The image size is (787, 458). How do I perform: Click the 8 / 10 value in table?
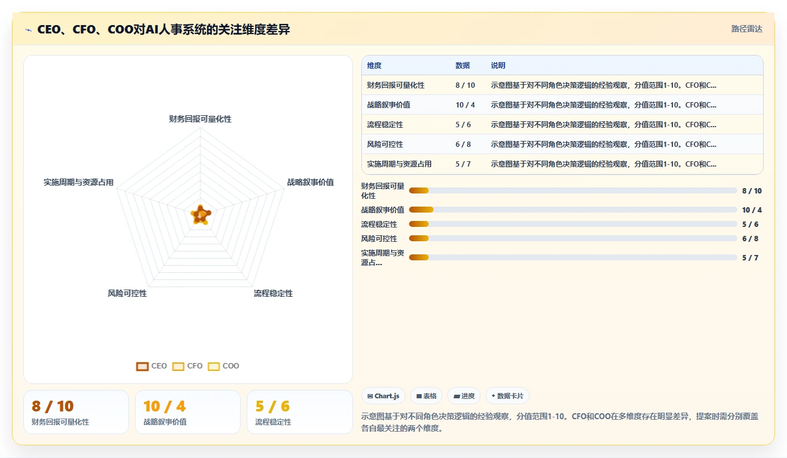pyautogui.click(x=465, y=85)
